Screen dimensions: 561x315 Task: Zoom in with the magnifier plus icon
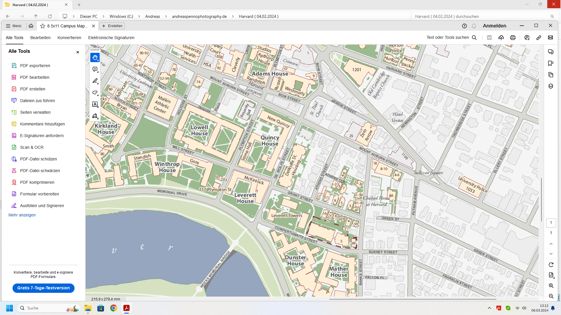click(551, 286)
